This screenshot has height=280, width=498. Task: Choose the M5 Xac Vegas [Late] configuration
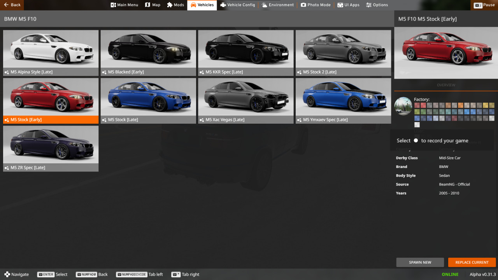tap(246, 101)
